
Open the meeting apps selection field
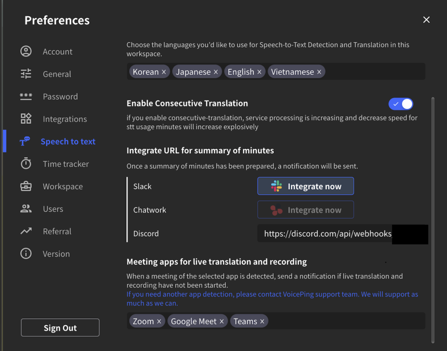click(x=345, y=321)
